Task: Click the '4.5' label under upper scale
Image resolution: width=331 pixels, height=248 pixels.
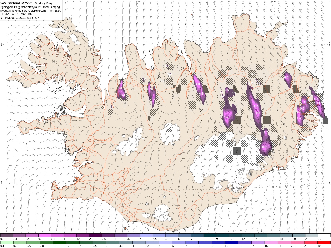Action: click(x=155, y=239)
